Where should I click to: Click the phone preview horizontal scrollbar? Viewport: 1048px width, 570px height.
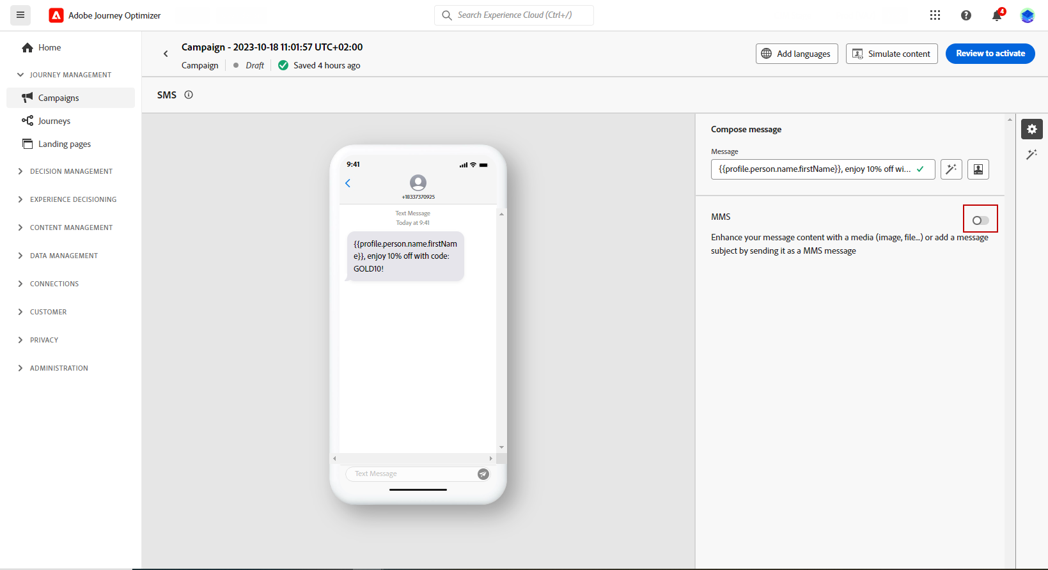click(413, 458)
